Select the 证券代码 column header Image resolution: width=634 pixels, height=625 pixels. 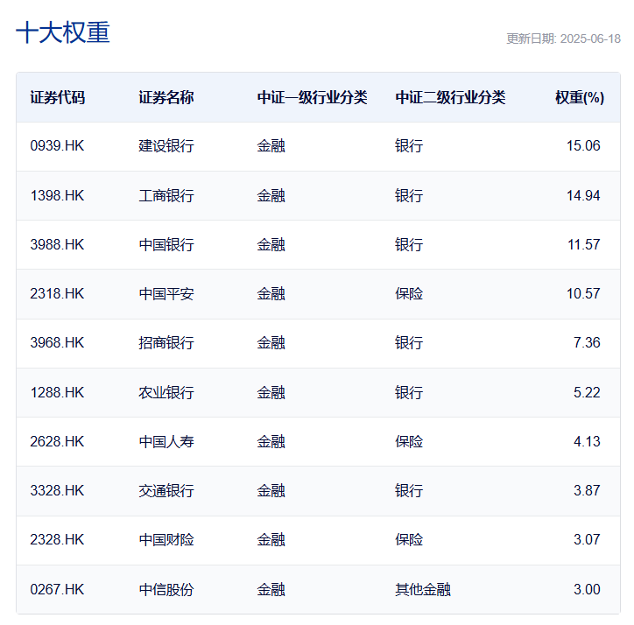(58, 97)
